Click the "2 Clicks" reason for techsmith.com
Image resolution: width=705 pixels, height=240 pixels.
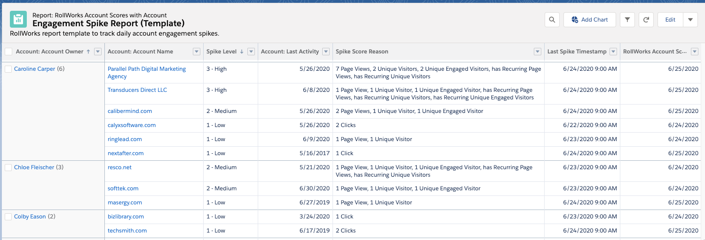click(x=346, y=231)
